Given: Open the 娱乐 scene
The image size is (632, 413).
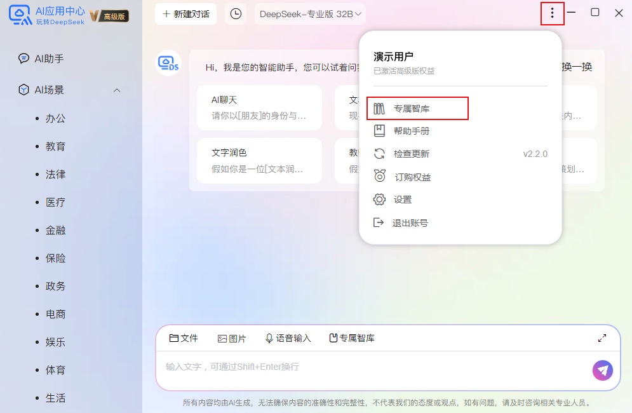Looking at the screenshot, I should [56, 342].
